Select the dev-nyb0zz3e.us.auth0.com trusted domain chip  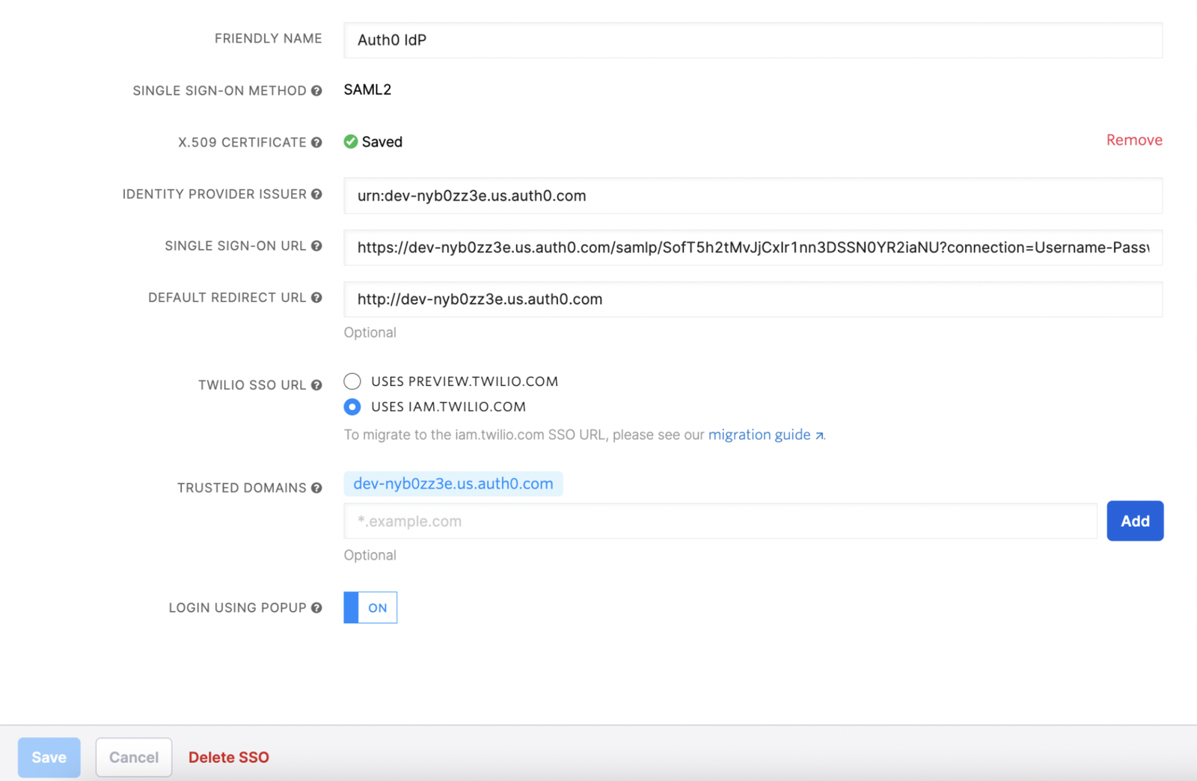453,483
